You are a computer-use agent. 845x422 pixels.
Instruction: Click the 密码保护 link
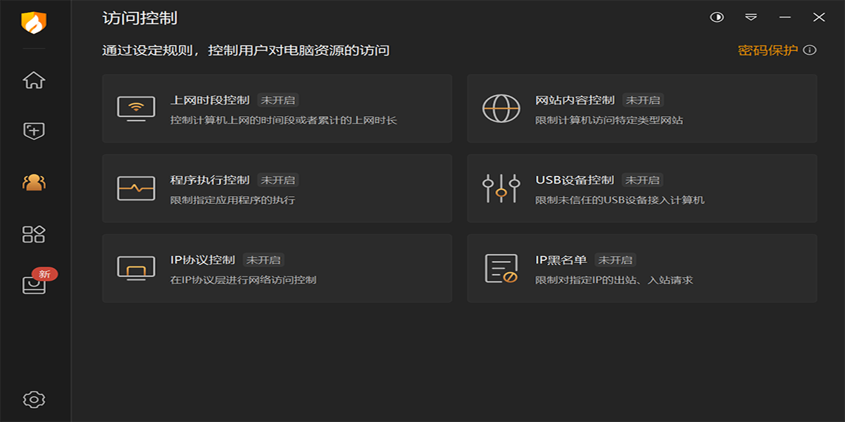pos(768,50)
